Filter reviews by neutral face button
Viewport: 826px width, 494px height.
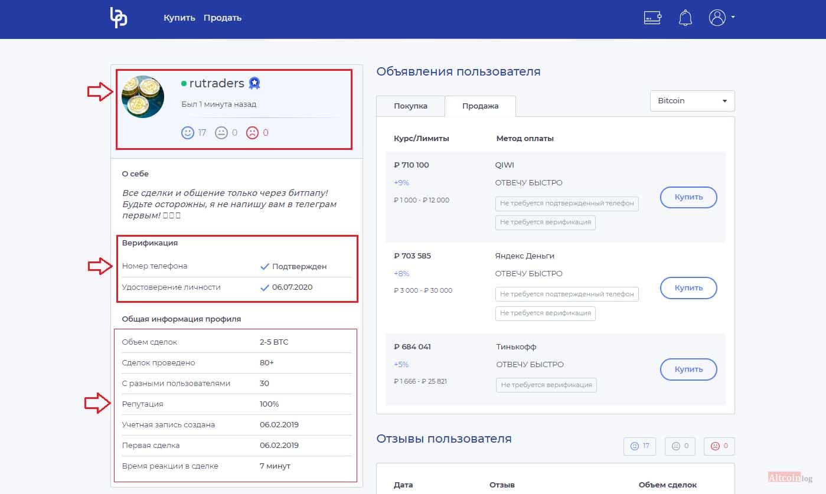(x=680, y=446)
